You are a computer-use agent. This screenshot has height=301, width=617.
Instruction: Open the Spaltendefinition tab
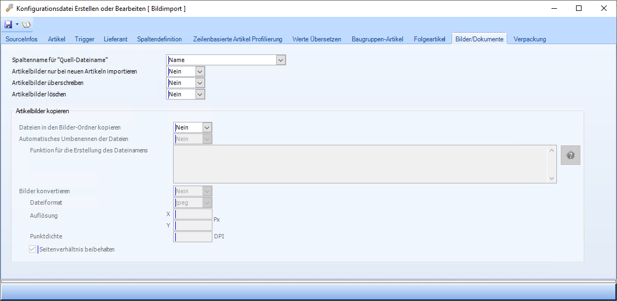(159, 39)
